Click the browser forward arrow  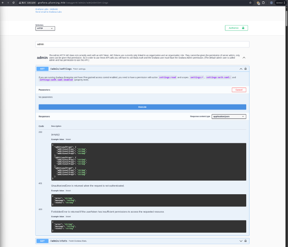(x=8, y=2)
